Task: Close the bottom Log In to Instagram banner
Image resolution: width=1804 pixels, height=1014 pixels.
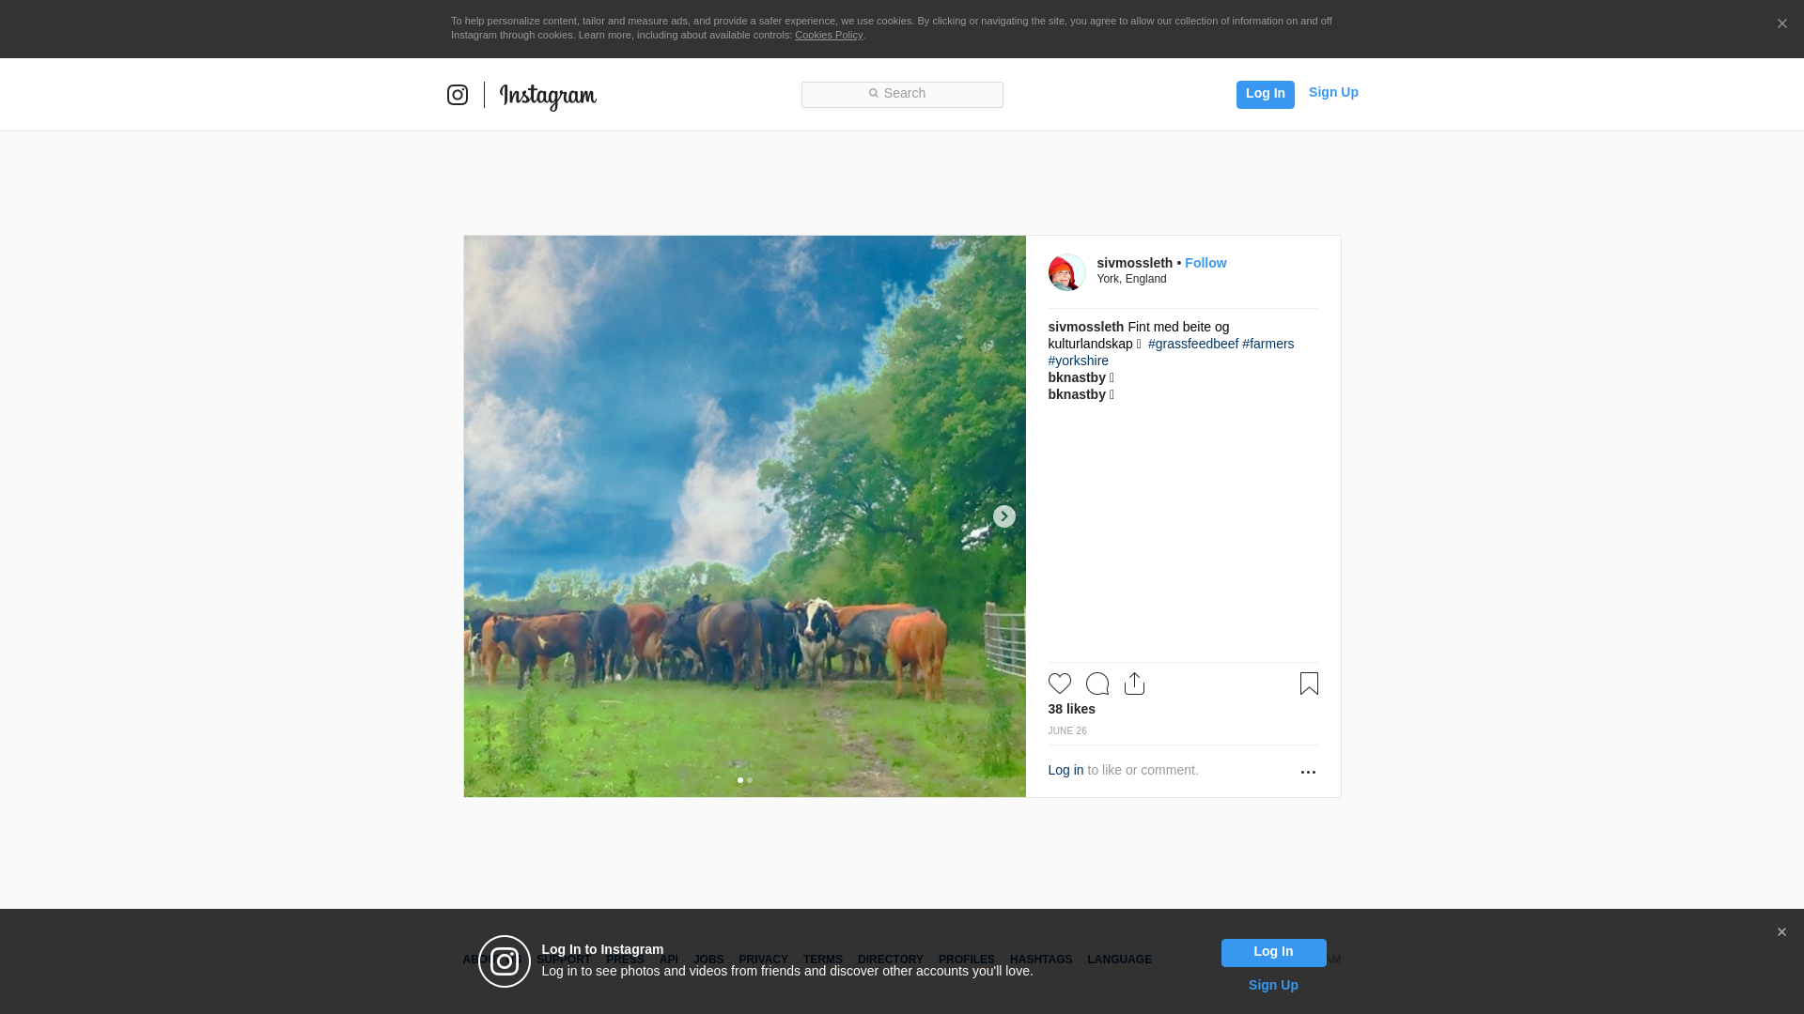Action: point(1781,932)
